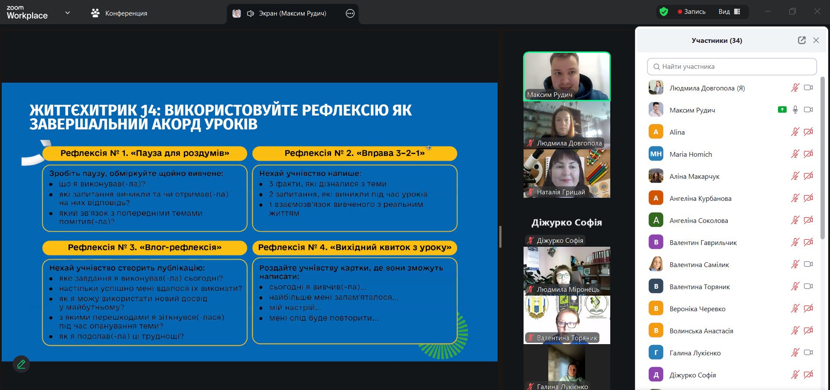This screenshot has width=830, height=390.
Task: Click the green encryption shield icon
Action: click(x=664, y=12)
